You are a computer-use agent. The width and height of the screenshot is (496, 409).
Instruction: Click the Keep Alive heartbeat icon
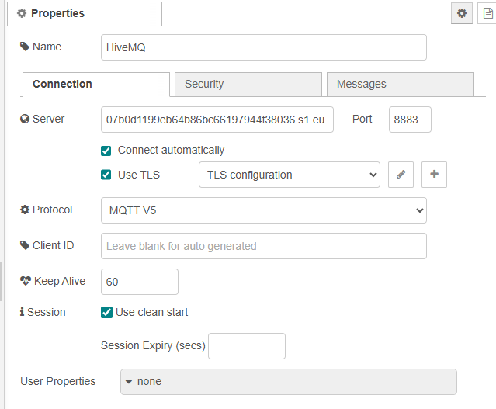click(26, 281)
